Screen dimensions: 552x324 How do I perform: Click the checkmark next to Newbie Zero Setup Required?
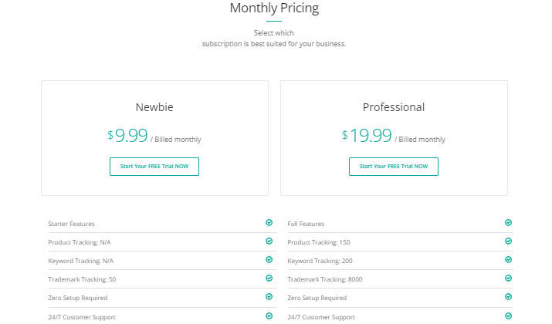(269, 296)
